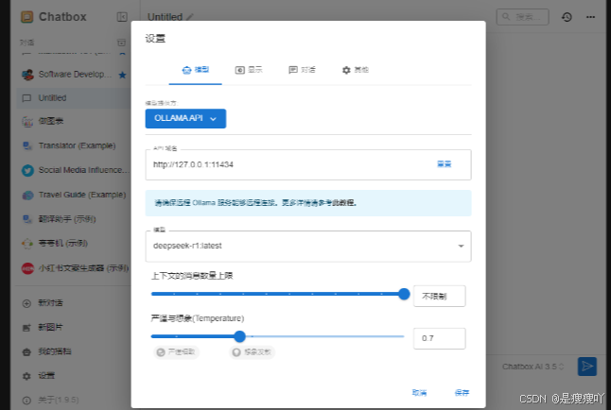Viewport: 611px width, 410px height.
Task: Switch to the 对话 tab
Action: (302, 70)
